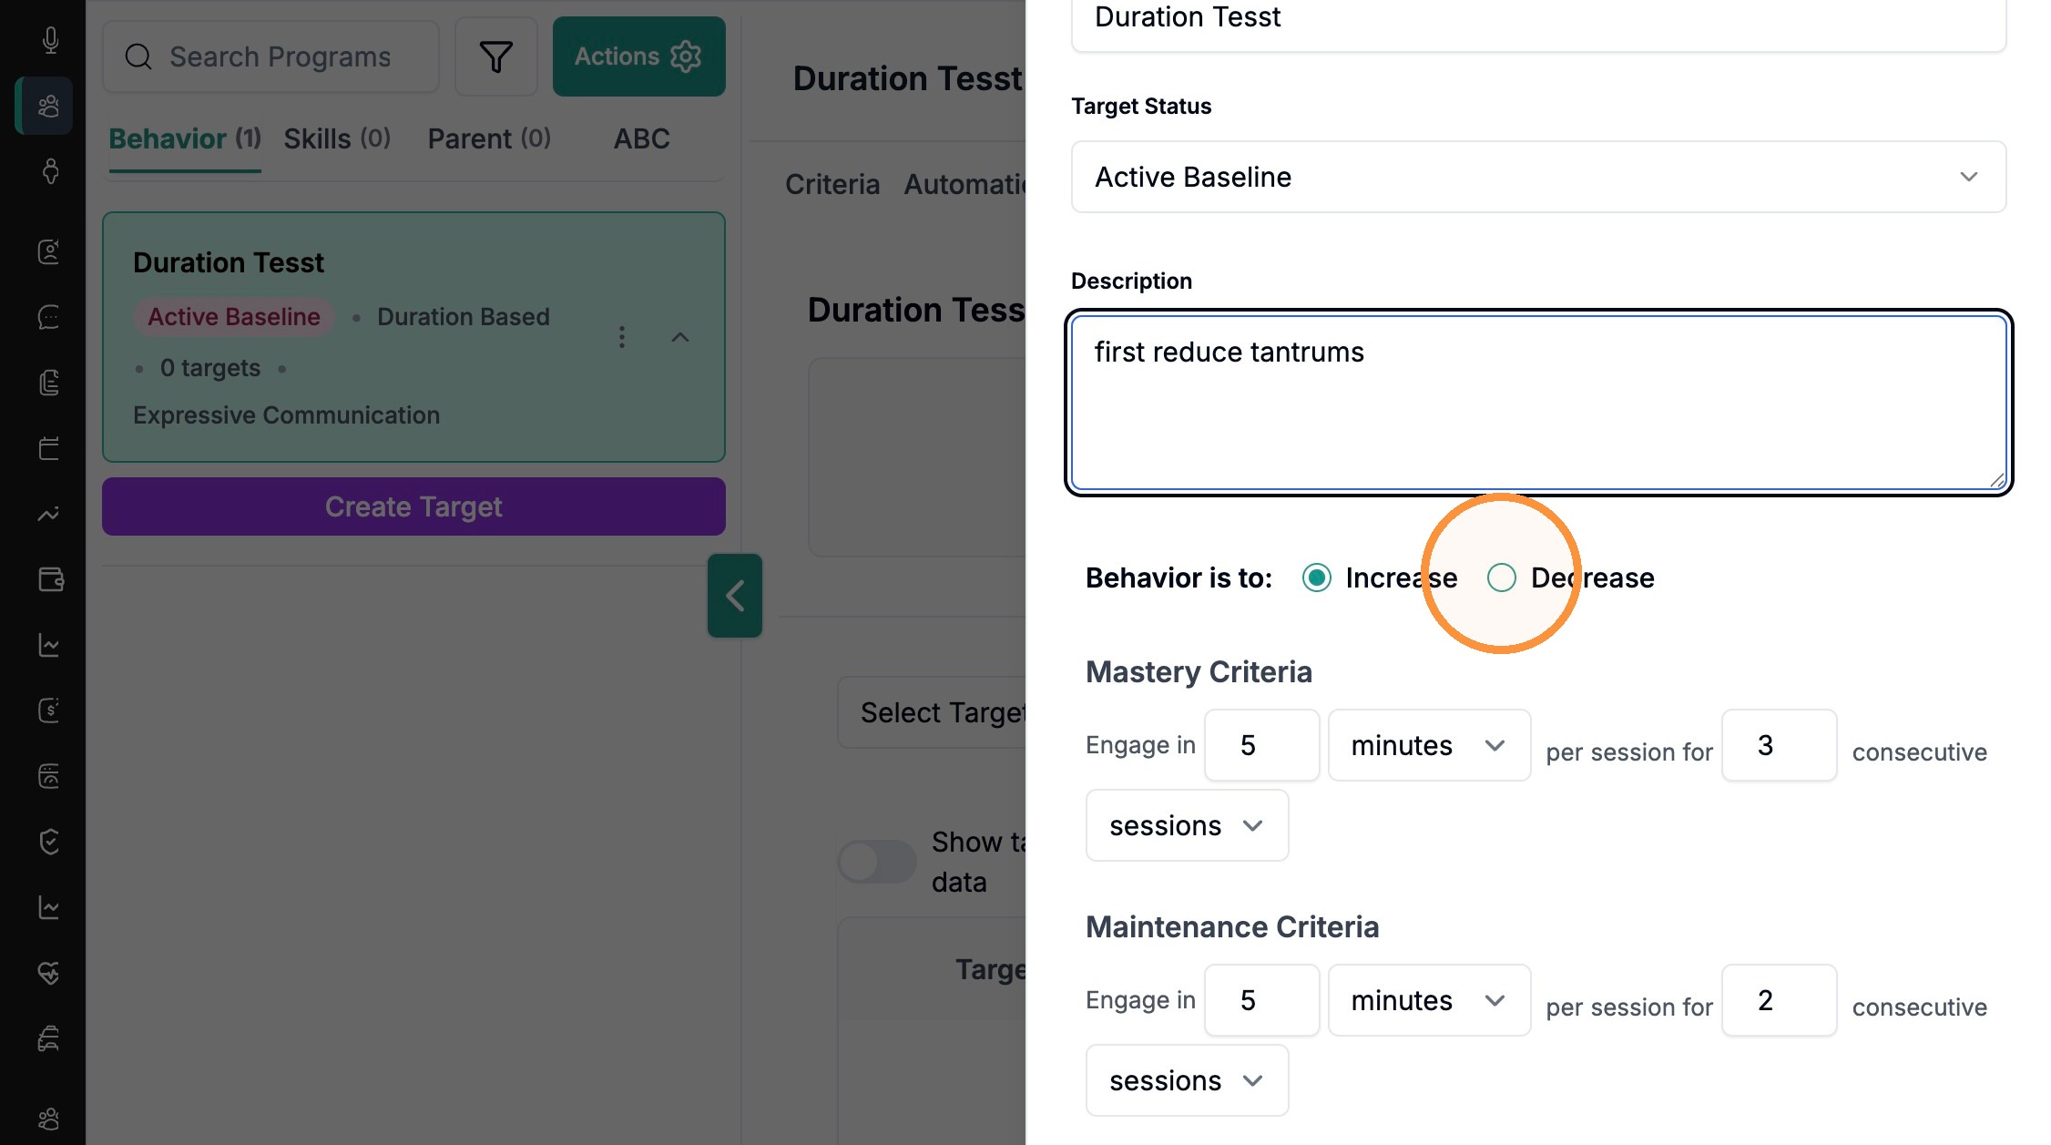Toggle the Show target data switch
Screen dimensions: 2051x1145
(877, 861)
